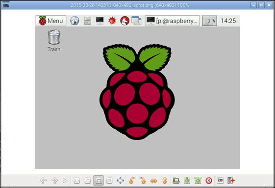275x188 pixels.
Task: Flip the image horizontally
Action: 153,181
